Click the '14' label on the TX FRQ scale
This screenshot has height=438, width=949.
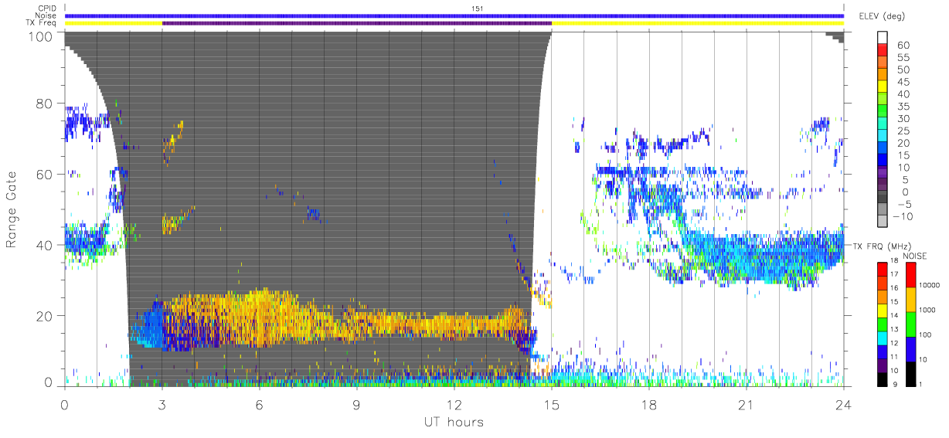coord(896,317)
